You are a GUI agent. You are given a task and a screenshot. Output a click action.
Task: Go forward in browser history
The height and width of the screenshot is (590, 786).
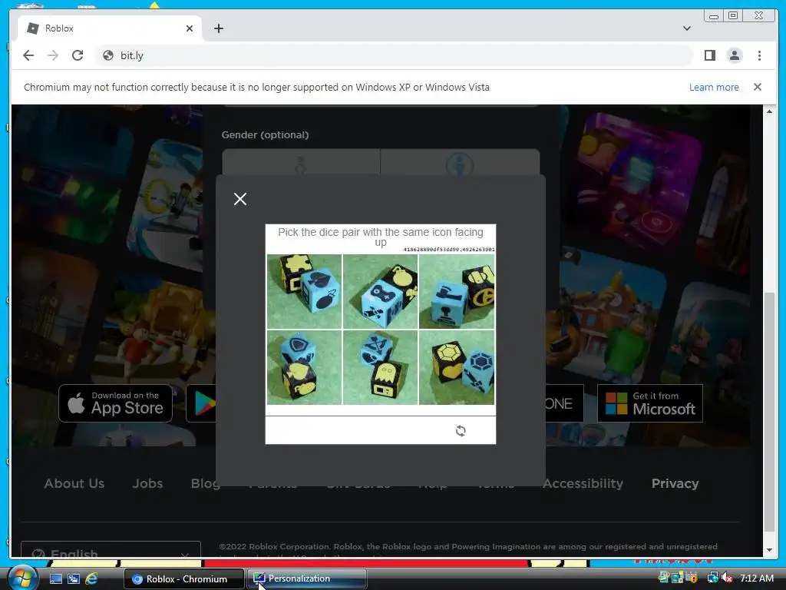click(53, 55)
